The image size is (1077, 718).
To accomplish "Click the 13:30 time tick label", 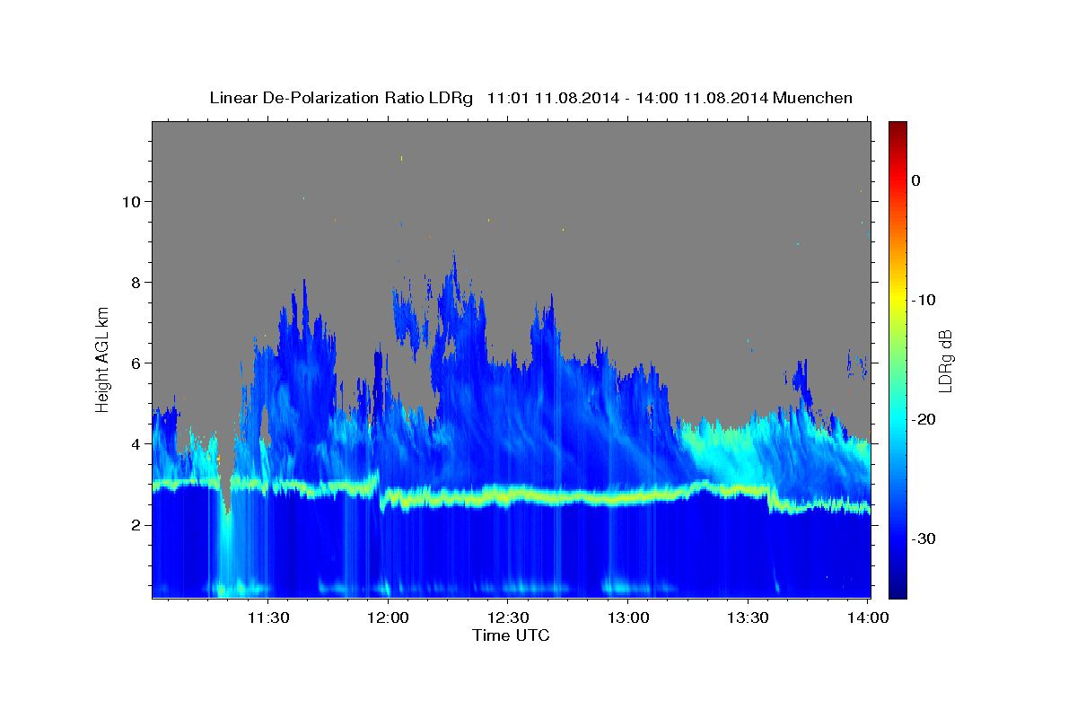I will (x=748, y=617).
